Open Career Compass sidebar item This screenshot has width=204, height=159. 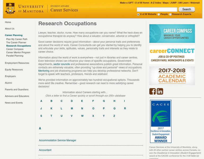tap(15, 49)
